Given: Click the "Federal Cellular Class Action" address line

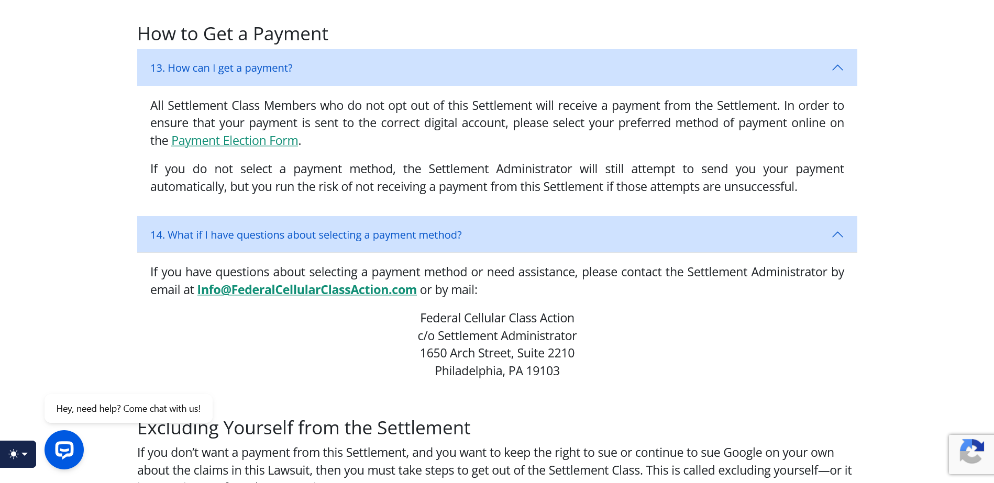Looking at the screenshot, I should (x=497, y=318).
